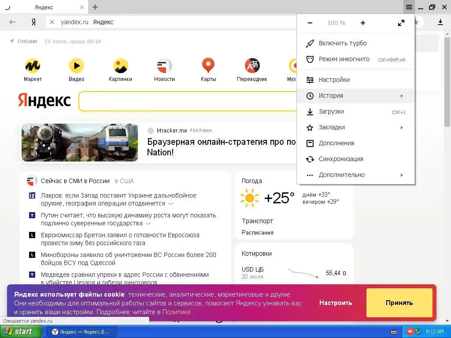
Task: Open Лавров news headline
Action: [118, 199]
